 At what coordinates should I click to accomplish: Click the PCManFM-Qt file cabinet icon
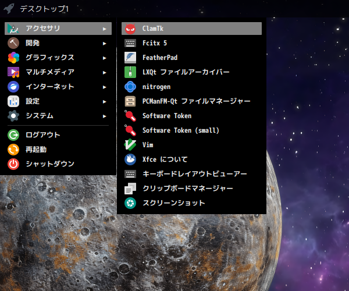[130, 101]
